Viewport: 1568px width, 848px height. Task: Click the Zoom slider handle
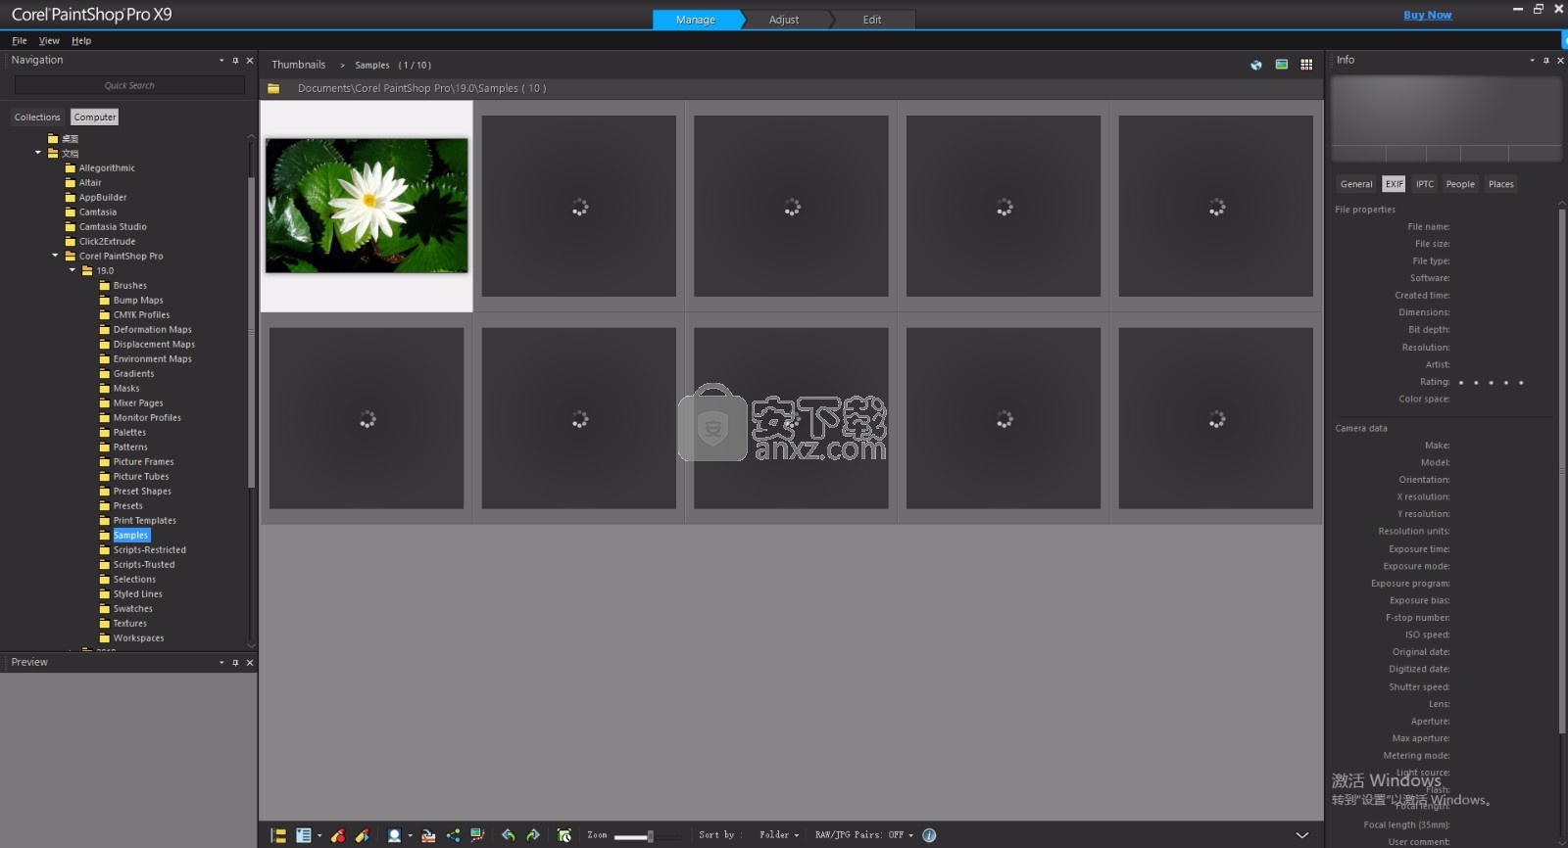(x=650, y=836)
